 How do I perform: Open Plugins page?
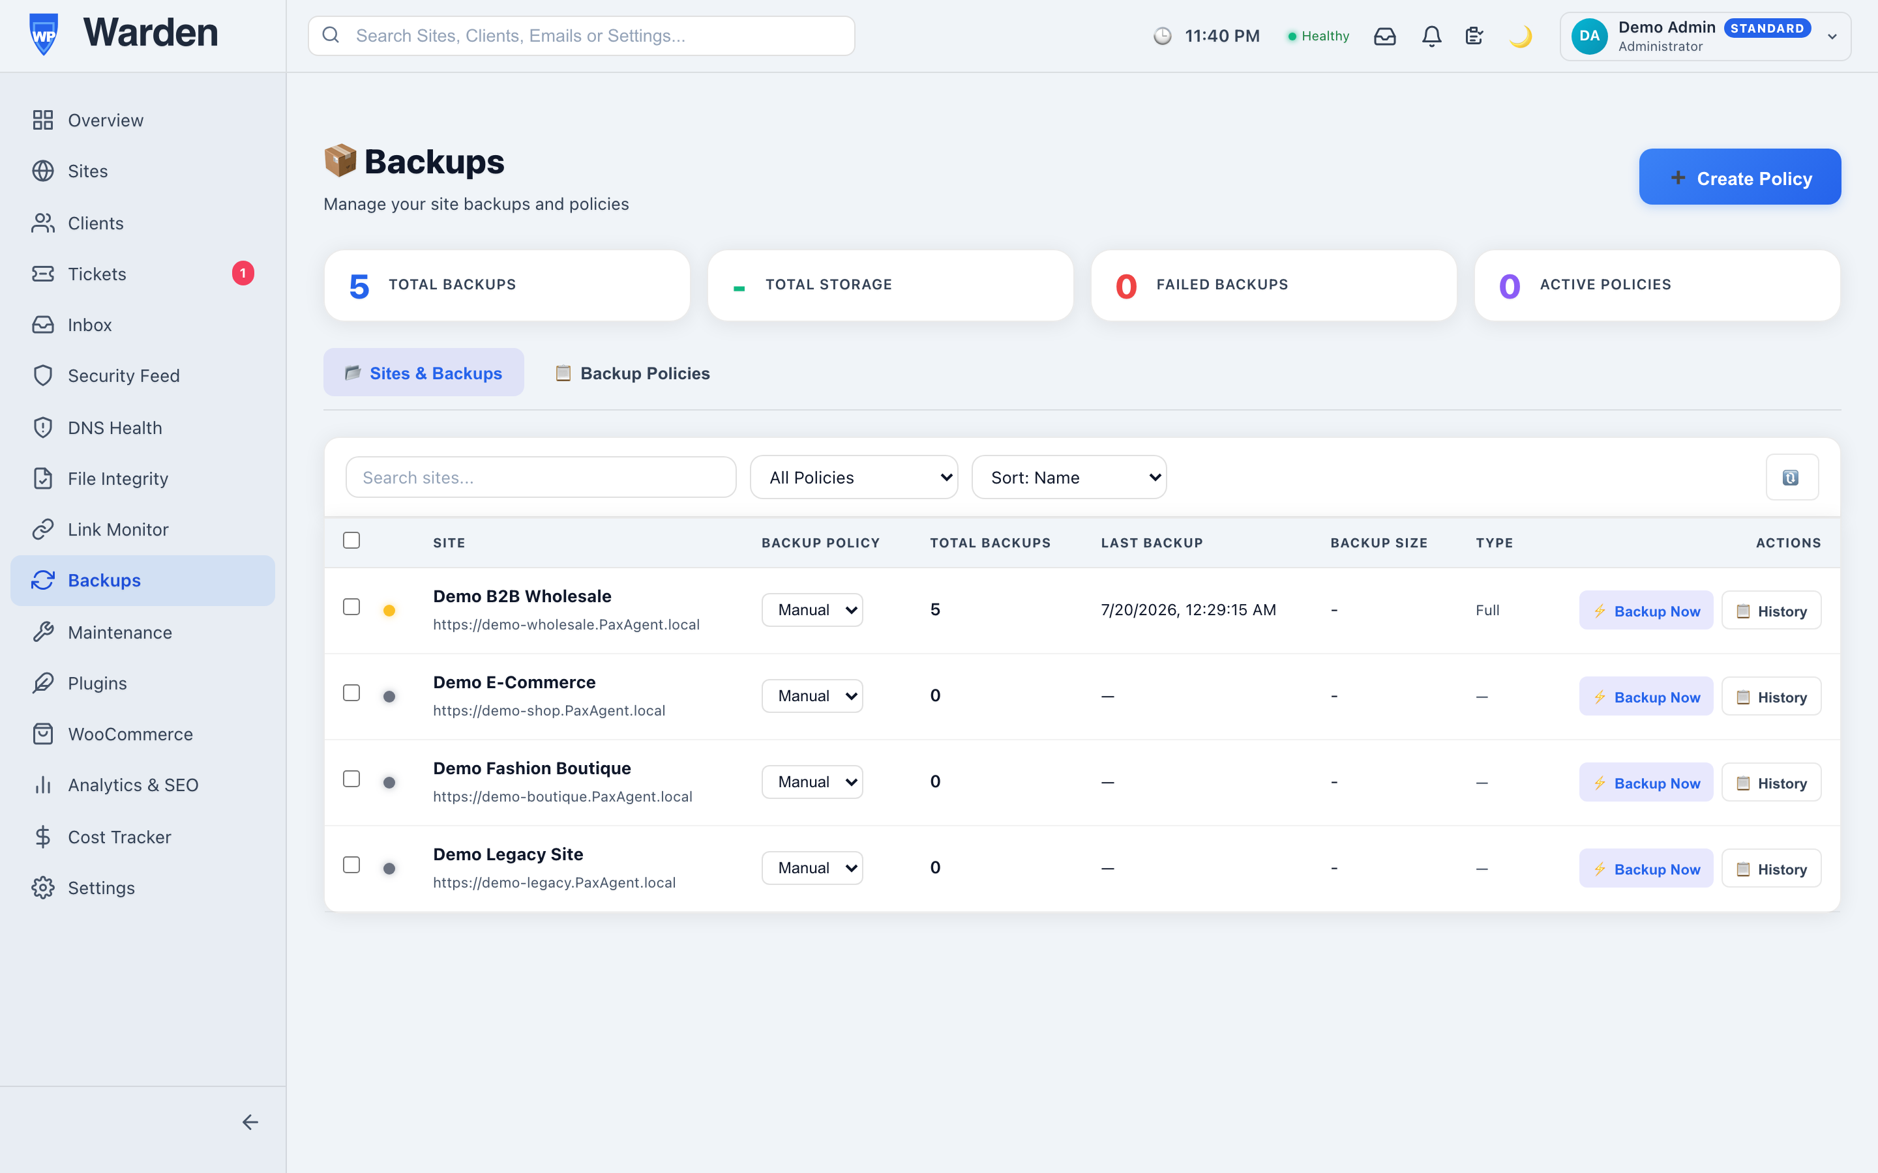pos(143,683)
